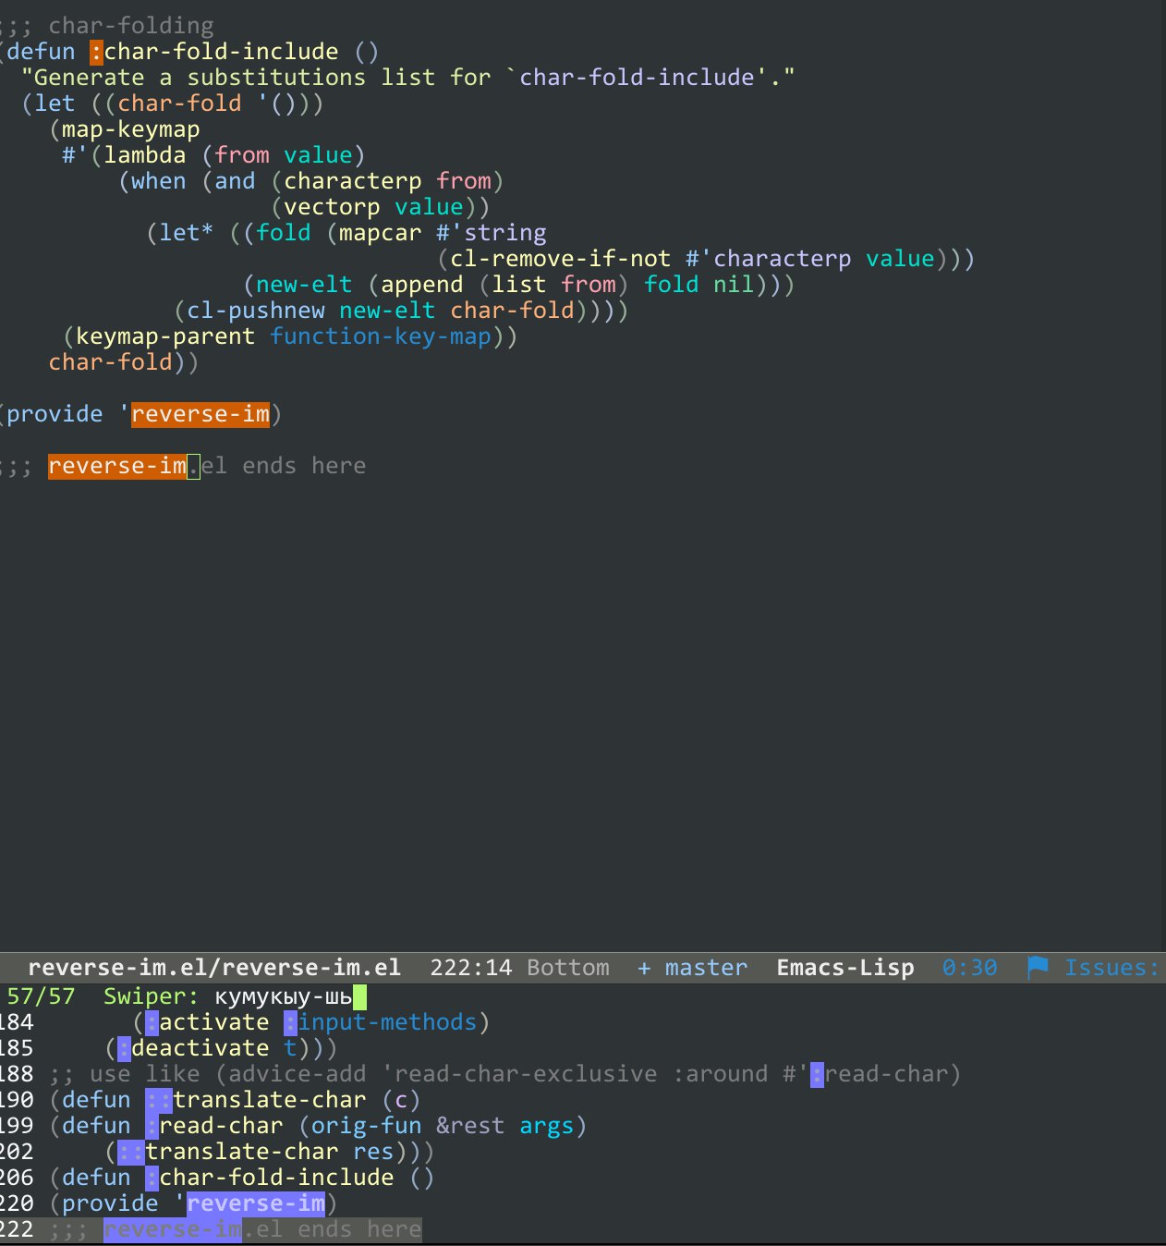Screen dimensions: 1166x1246
Task: Select Swiper result line 184 activate input-methods
Action: point(583,1022)
